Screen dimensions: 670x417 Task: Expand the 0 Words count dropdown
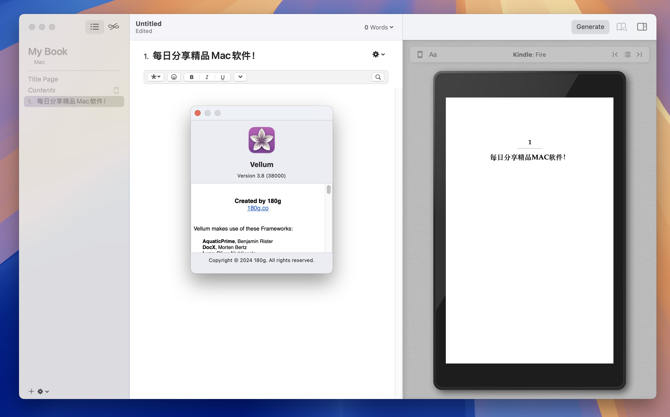(379, 27)
